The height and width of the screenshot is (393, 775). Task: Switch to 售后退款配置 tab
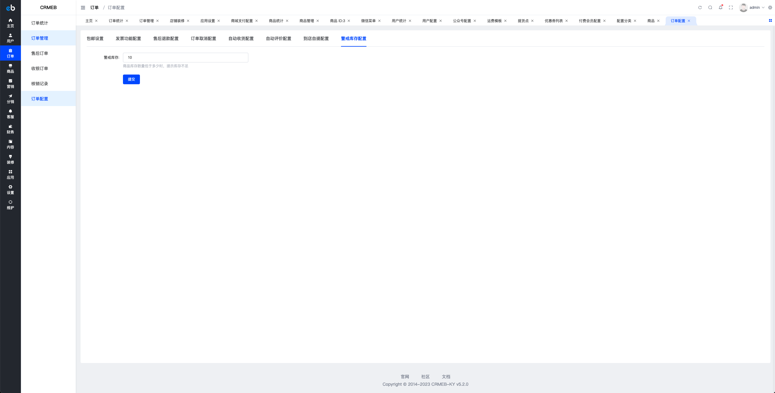(x=166, y=38)
